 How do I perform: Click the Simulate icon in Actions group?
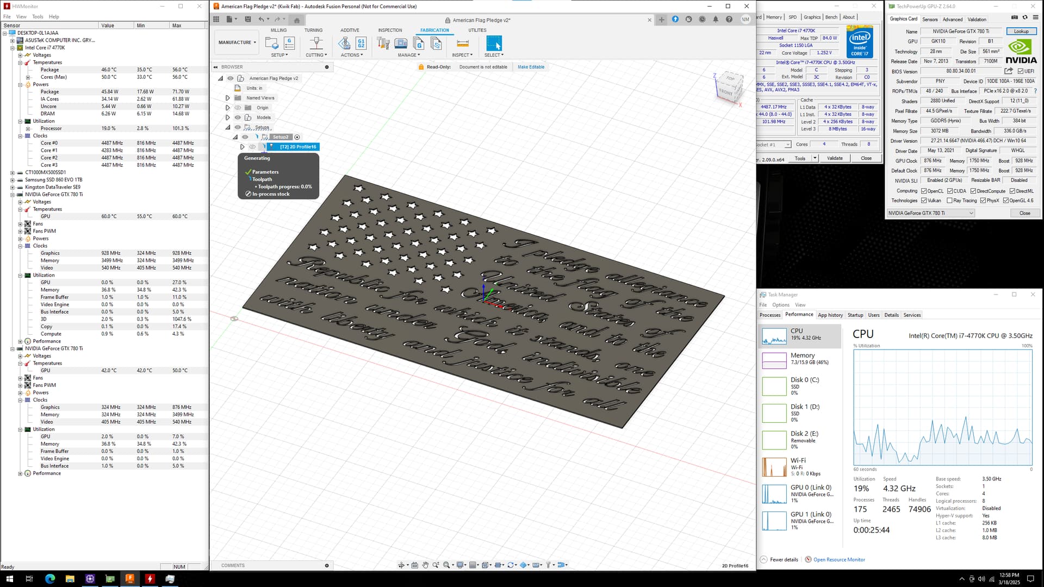(344, 43)
